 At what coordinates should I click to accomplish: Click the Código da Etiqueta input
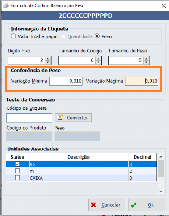(x=29, y=118)
